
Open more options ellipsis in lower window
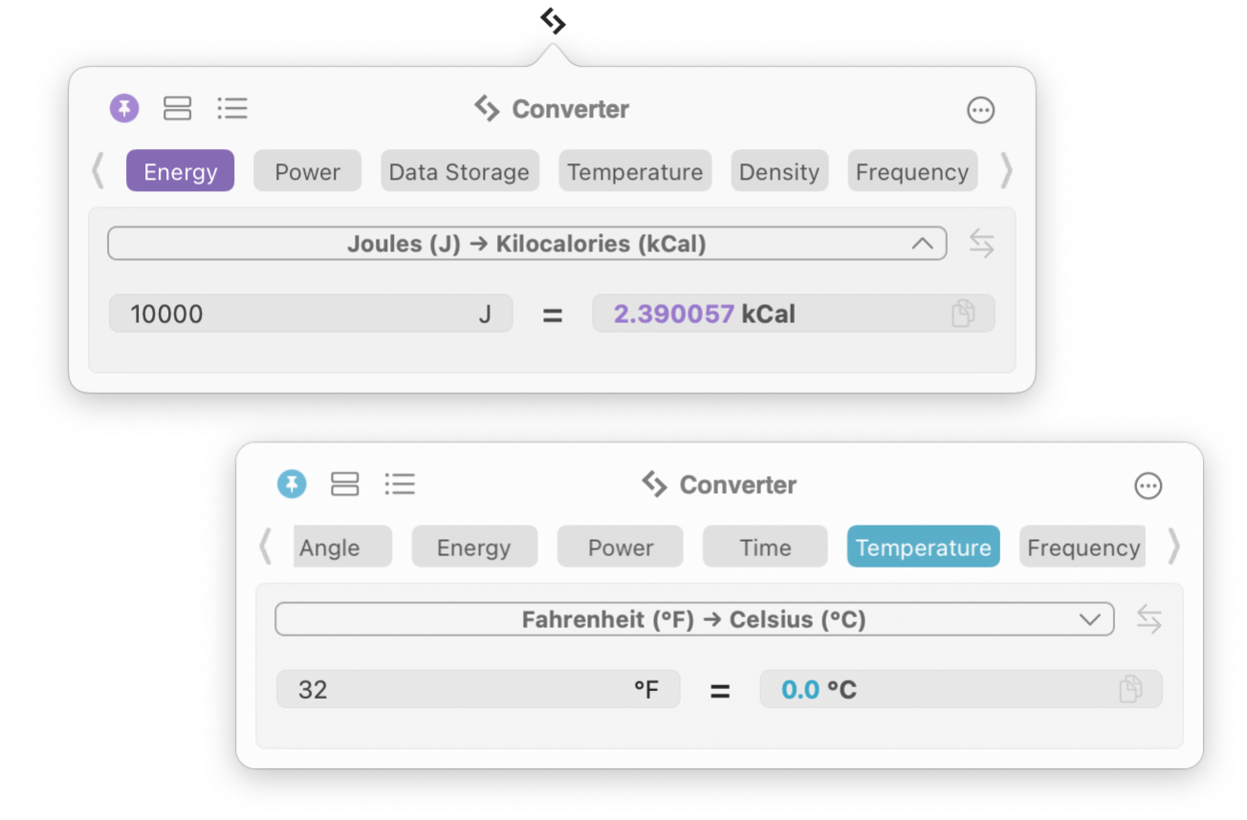coord(1149,486)
